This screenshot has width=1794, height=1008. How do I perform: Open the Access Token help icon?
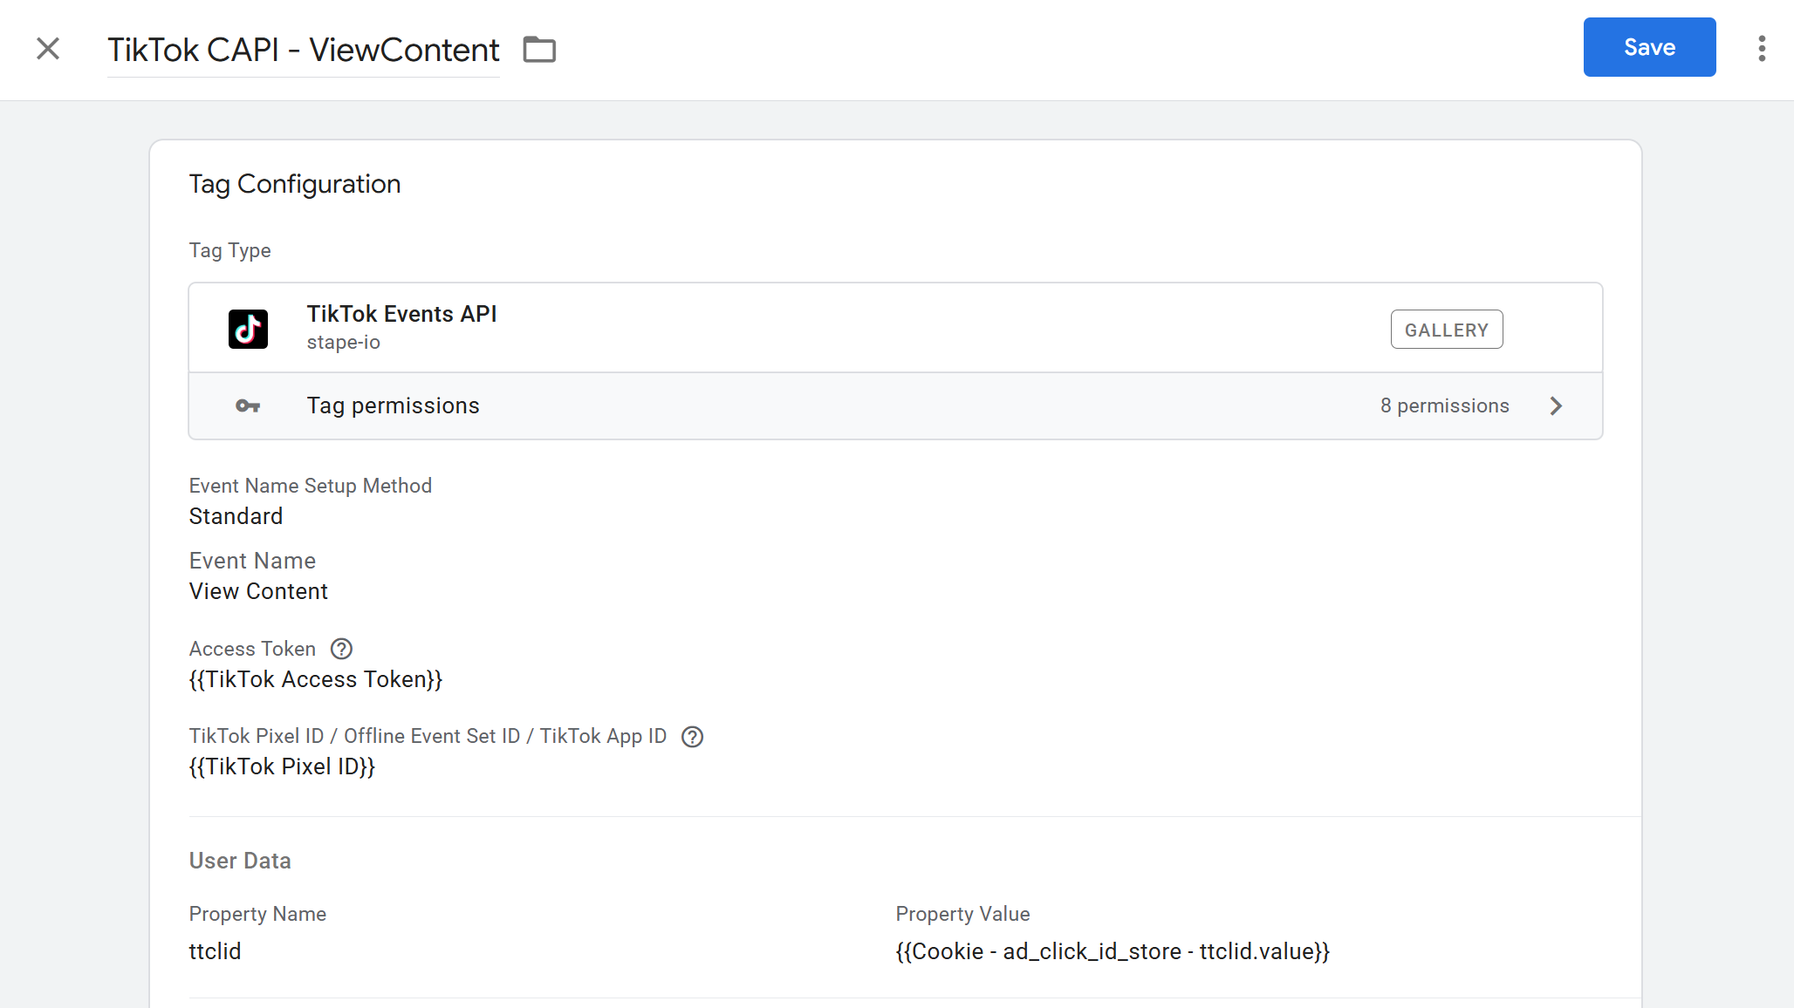341,649
